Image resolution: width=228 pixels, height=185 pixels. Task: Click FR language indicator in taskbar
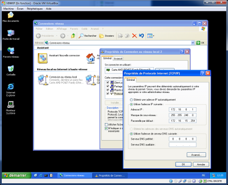tap(203, 175)
